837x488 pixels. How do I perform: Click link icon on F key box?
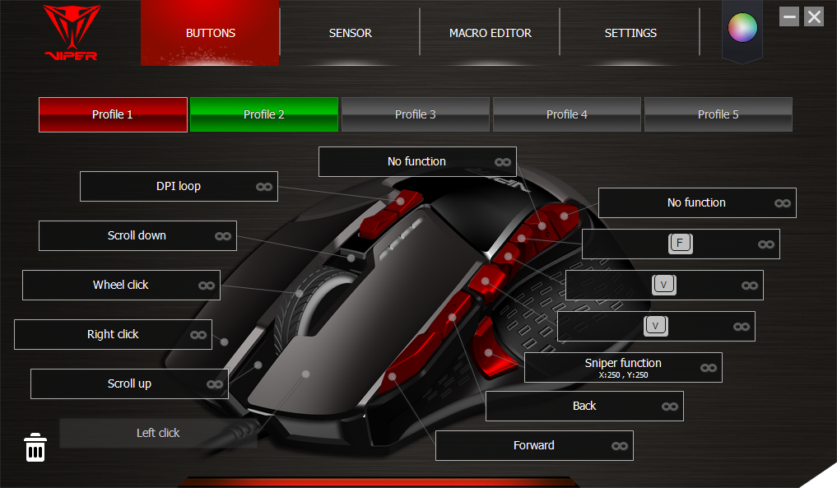766,244
